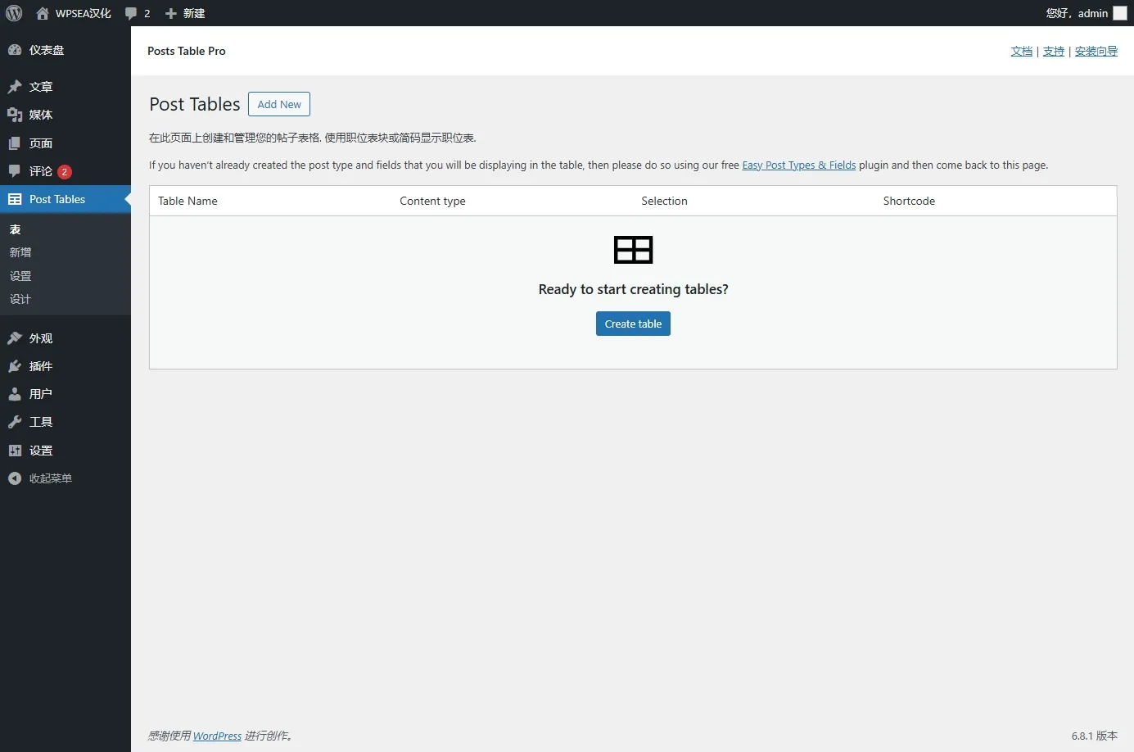
Task: Click the Content type column header
Action: click(x=432, y=201)
